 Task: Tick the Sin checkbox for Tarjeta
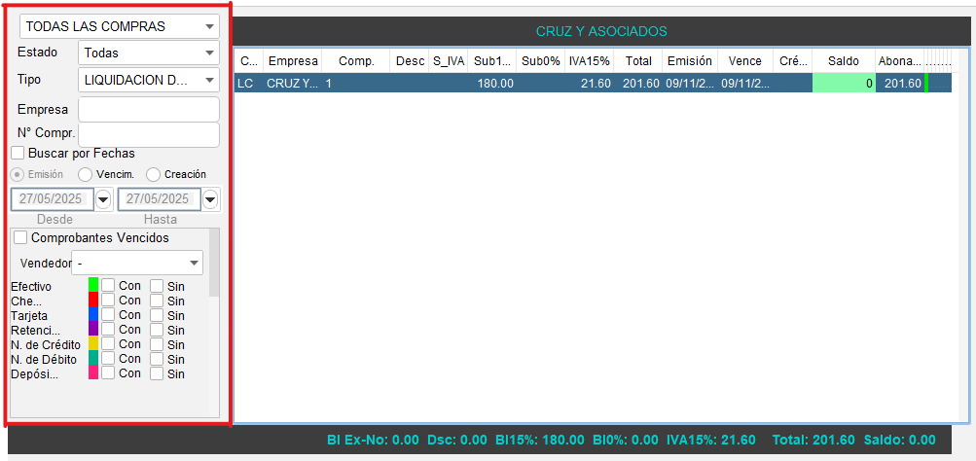click(157, 315)
